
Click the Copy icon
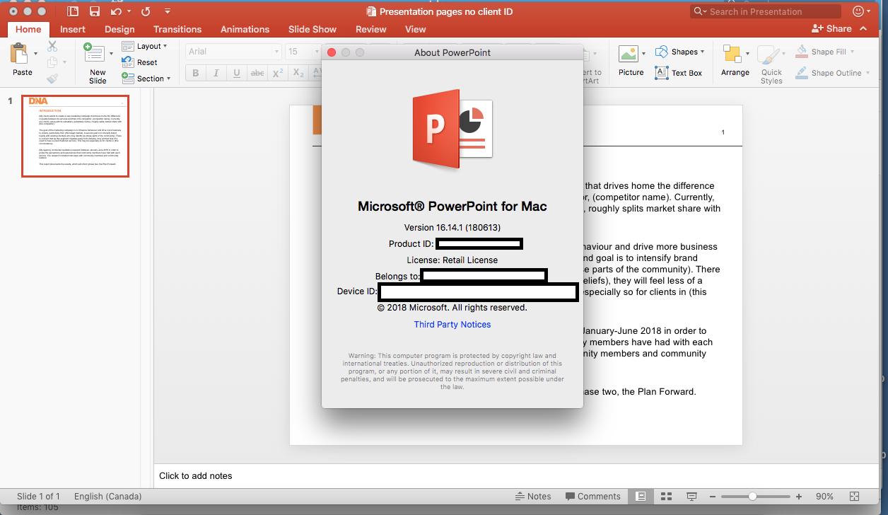(x=52, y=63)
